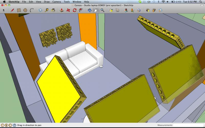Click the Measurements input box
The width and height of the screenshot is (205, 128).
click(x=188, y=125)
